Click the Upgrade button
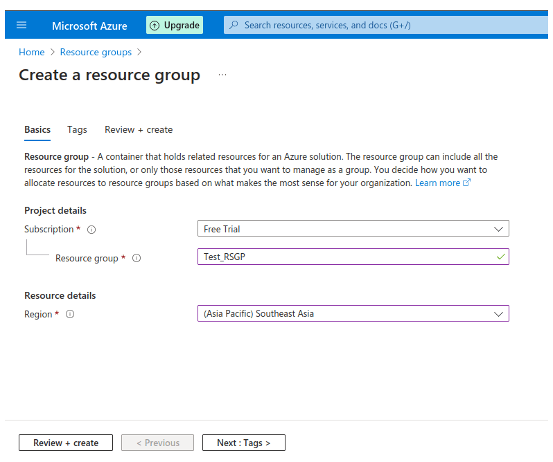This screenshot has height=462, width=553. (x=175, y=25)
